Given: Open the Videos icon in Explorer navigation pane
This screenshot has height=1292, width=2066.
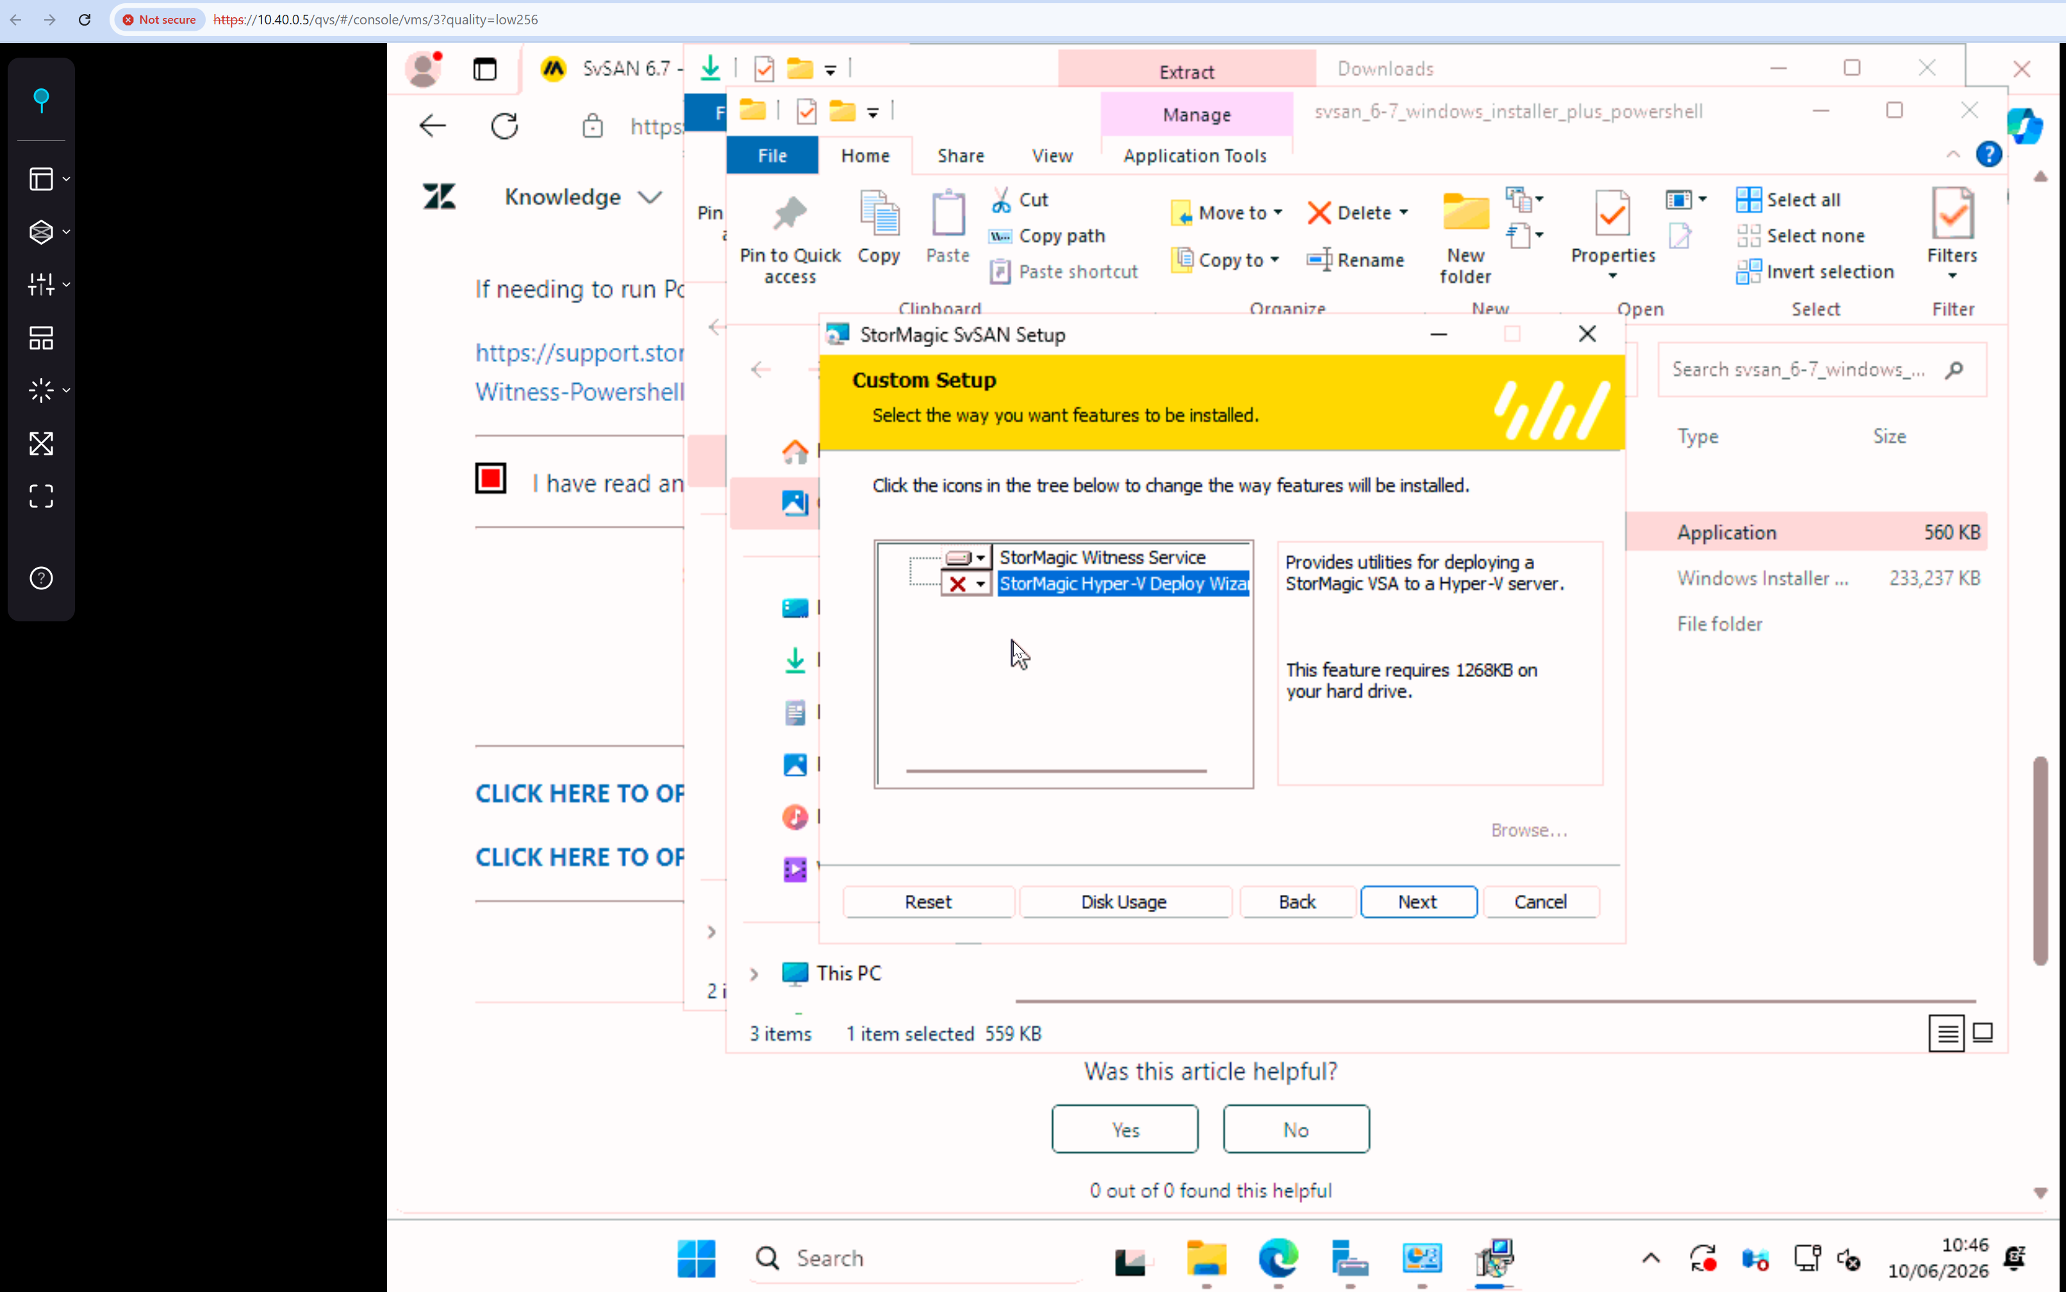Looking at the screenshot, I should pyautogui.click(x=795, y=869).
